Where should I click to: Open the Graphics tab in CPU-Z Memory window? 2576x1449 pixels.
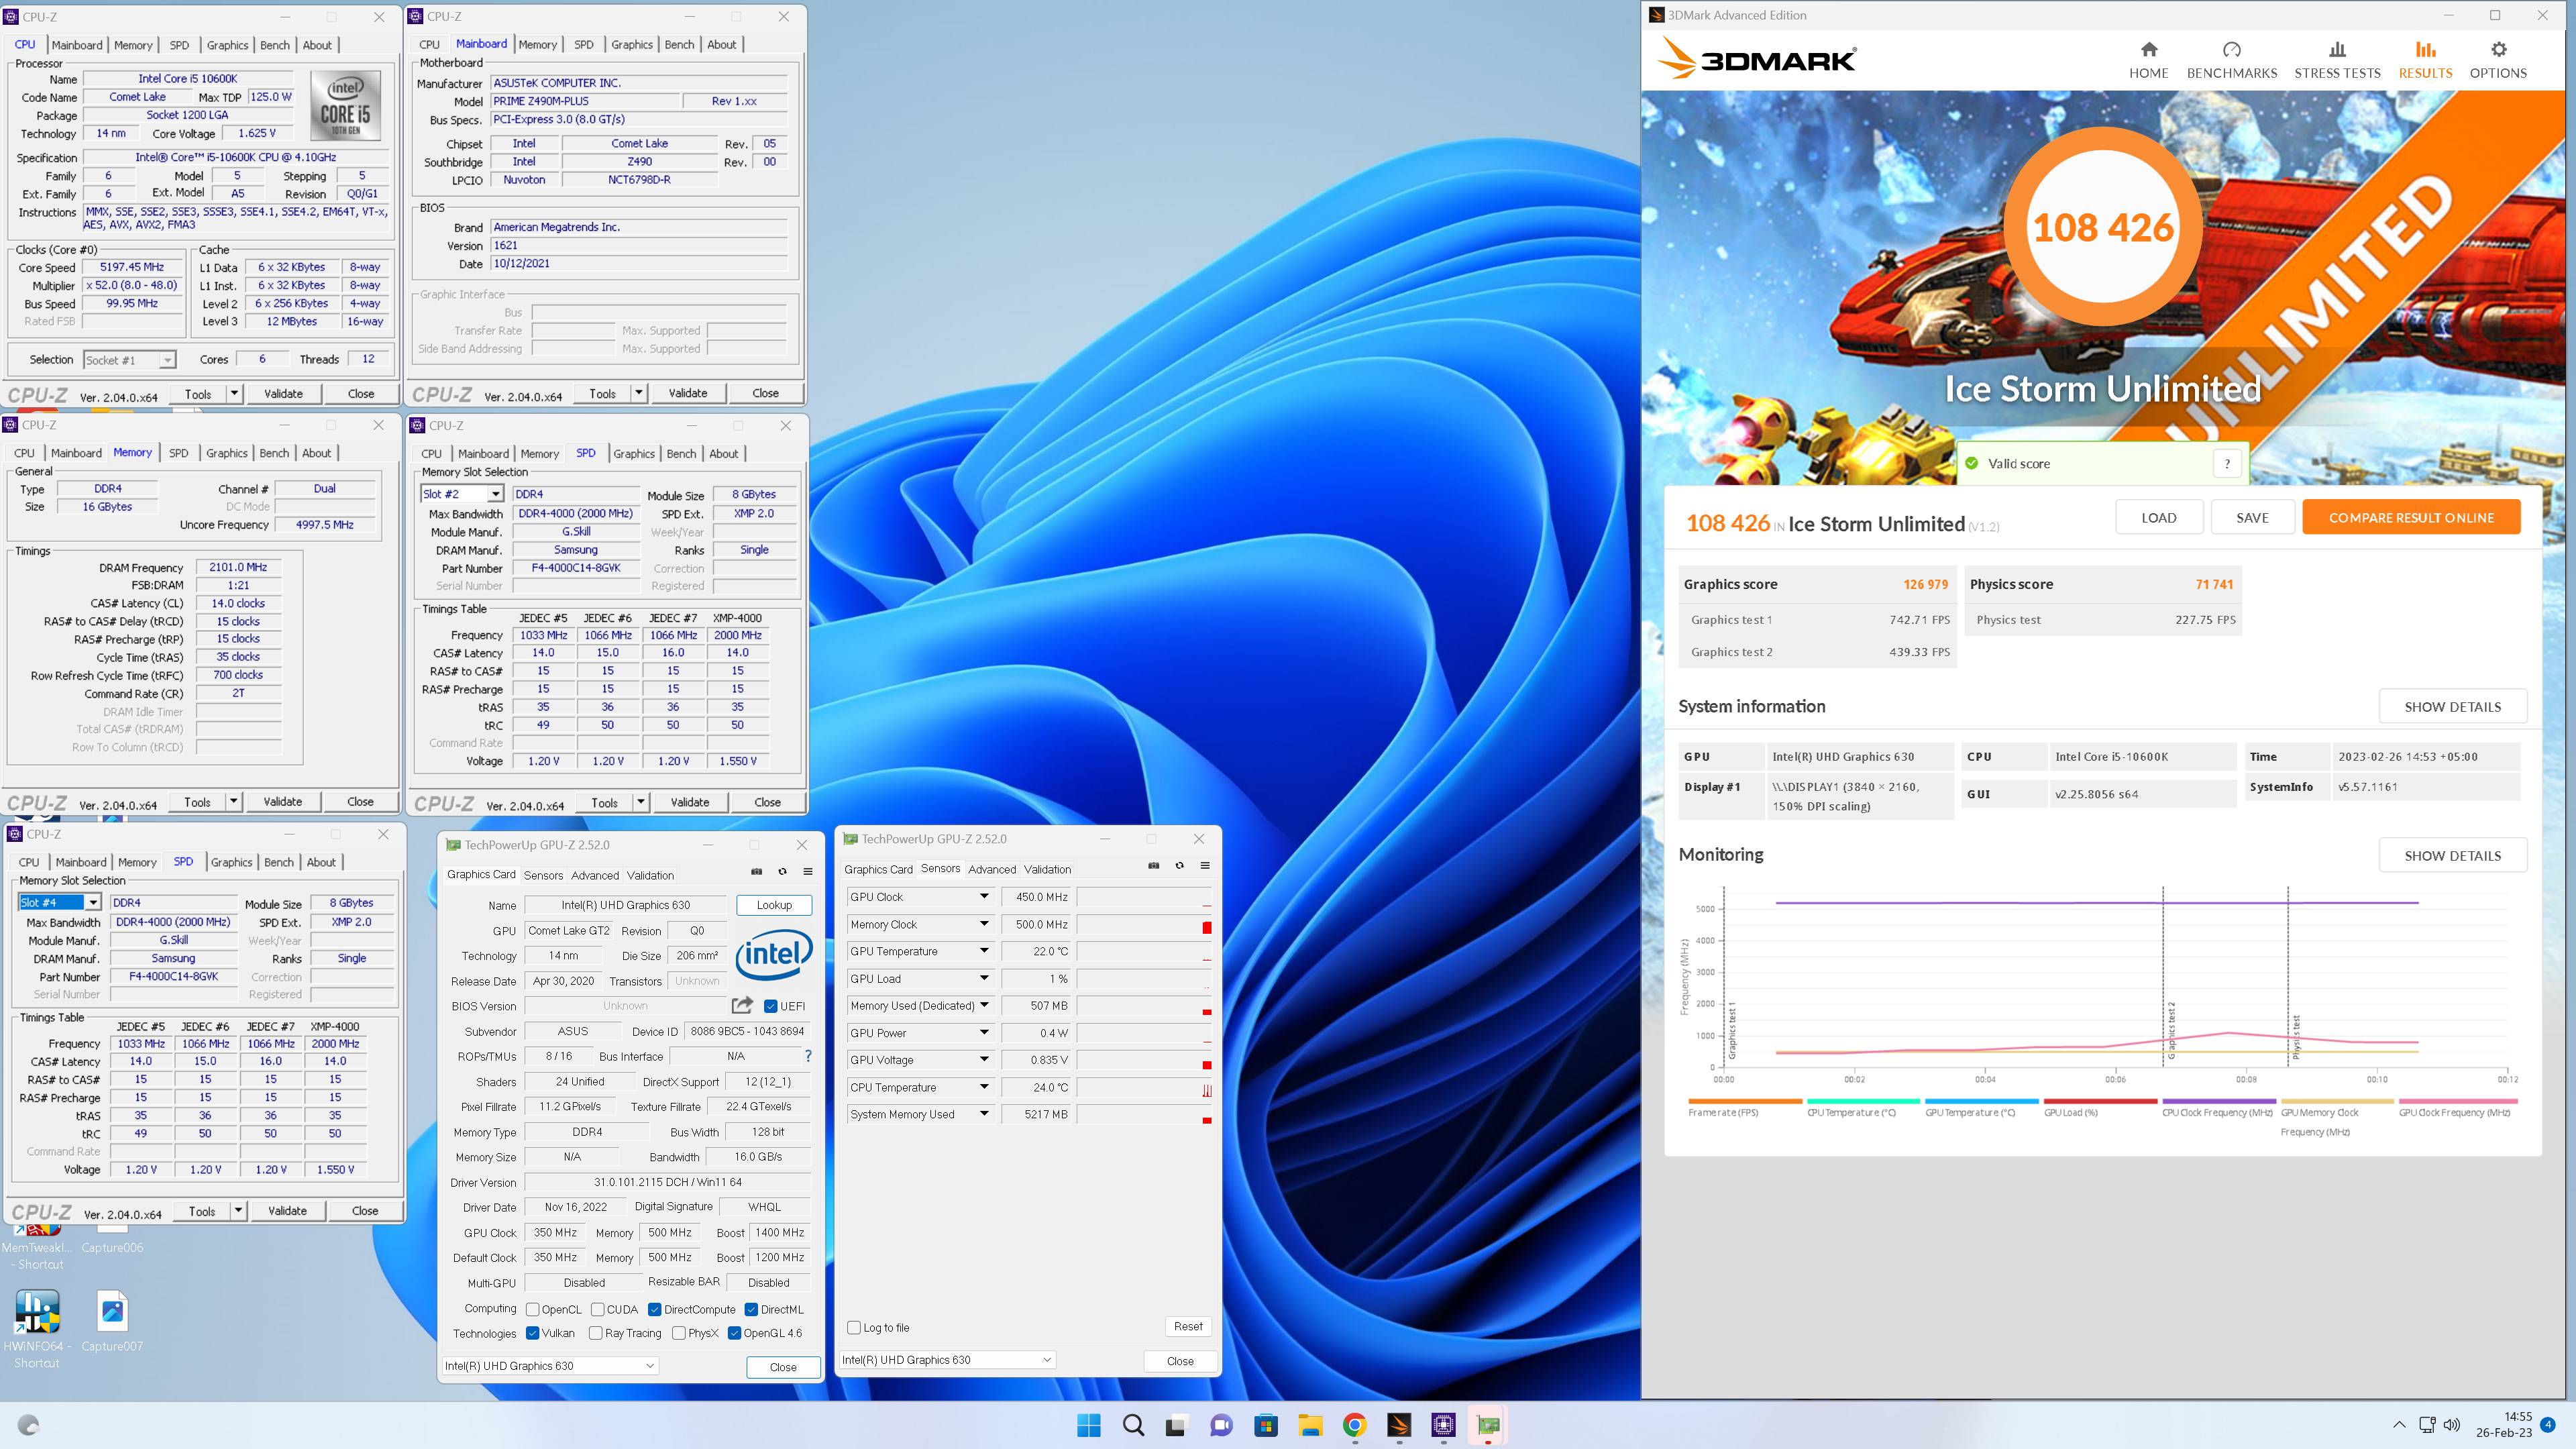(x=227, y=453)
